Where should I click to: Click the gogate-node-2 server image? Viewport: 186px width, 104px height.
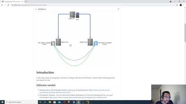(90, 42)
